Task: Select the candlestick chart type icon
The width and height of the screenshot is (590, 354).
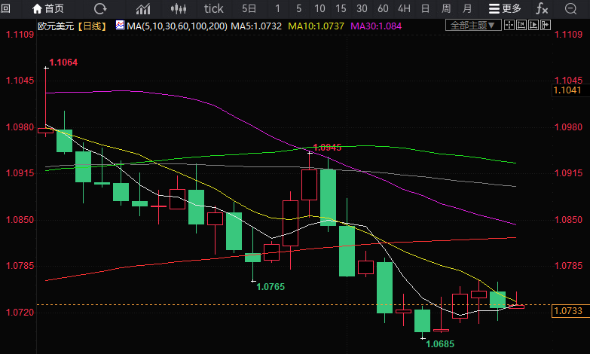Action: pos(179,8)
